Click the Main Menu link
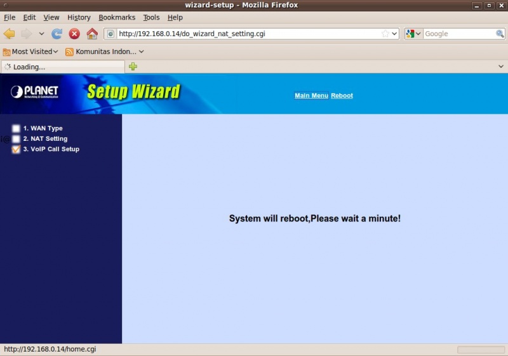 click(311, 95)
